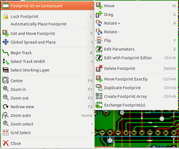Click the Drag footprint icon

coord(99,14)
